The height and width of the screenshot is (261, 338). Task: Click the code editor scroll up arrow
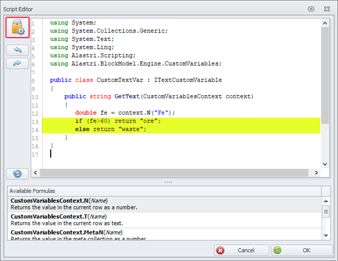pyautogui.click(x=325, y=21)
